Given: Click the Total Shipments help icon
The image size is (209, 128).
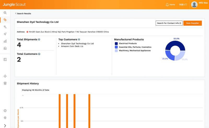Looking at the screenshot, I should (39, 40).
